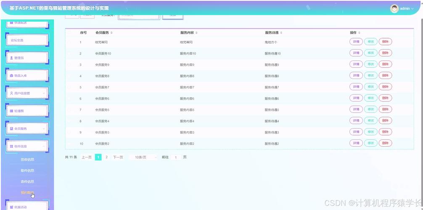Viewport: 423px width, 210px height.
Task: Click the 前往 page number input field
Action: [x=175, y=157]
